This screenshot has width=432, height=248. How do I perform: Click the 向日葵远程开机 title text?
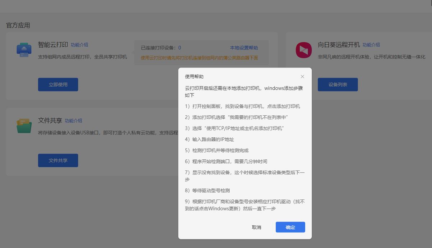coord(339,45)
